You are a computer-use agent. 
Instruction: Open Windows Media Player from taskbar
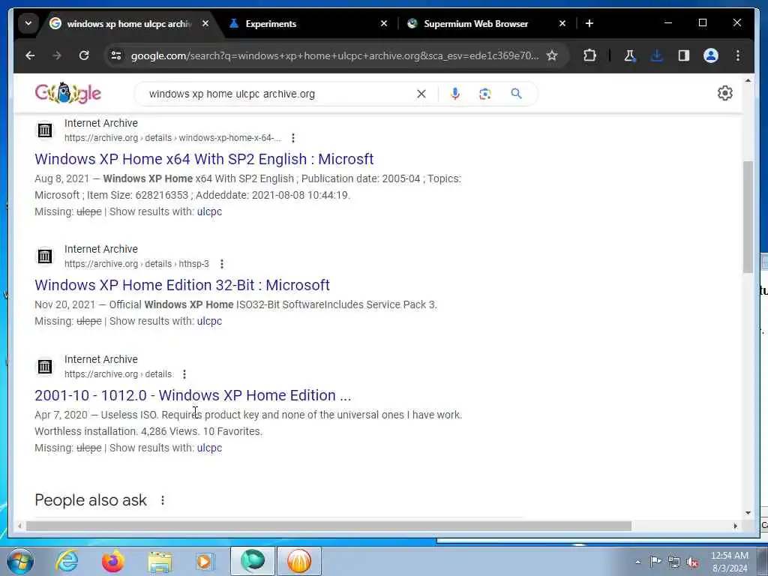point(205,561)
